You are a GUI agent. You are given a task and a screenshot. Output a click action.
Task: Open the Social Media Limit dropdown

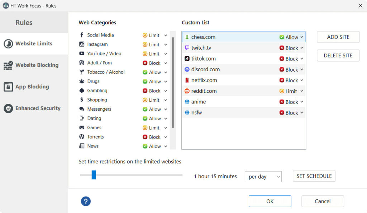[155, 35]
